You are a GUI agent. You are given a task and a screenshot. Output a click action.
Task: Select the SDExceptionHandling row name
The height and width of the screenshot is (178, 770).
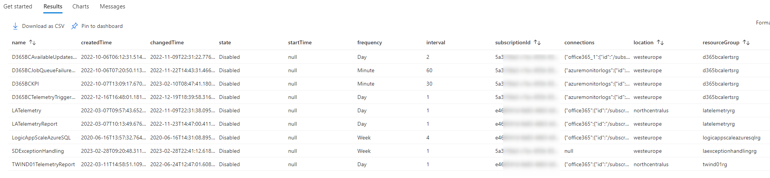[38, 151]
